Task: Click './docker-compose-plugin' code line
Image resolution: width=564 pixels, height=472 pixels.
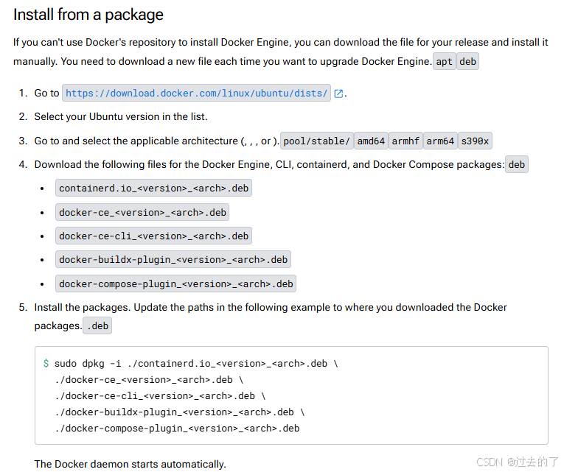Action: 178,428
